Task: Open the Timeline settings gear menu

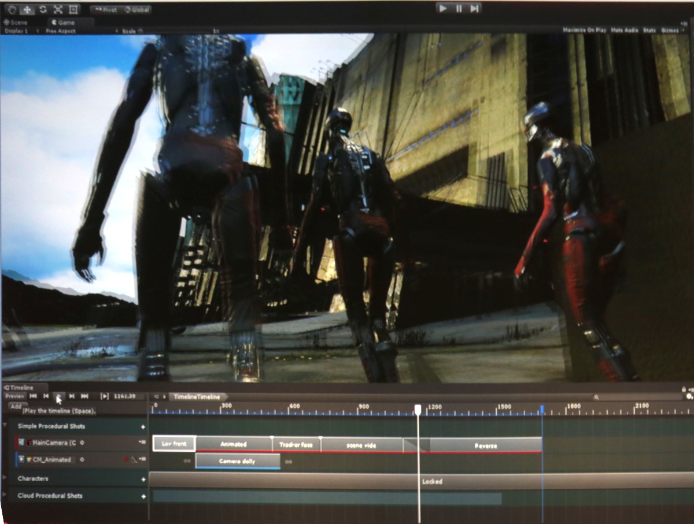Action: pyautogui.click(x=689, y=396)
